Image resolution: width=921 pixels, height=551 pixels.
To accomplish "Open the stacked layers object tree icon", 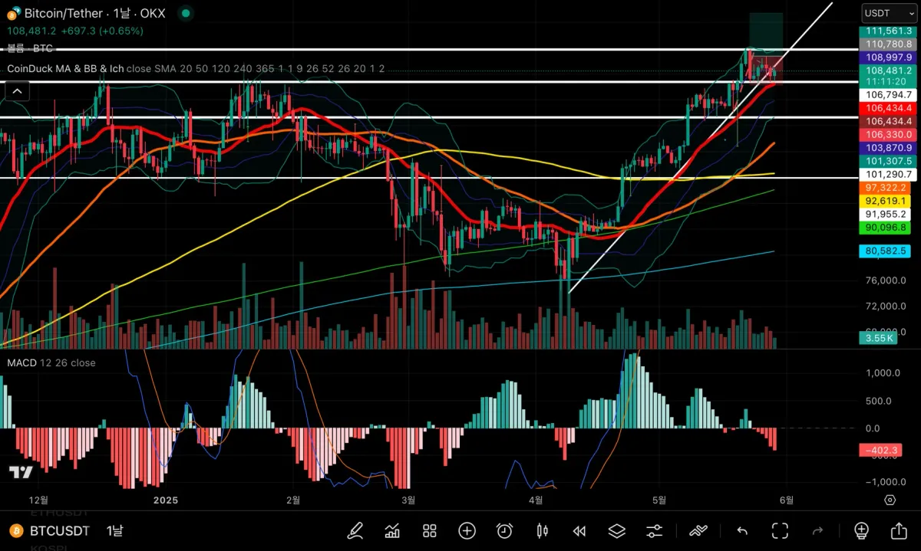I will [x=617, y=530].
